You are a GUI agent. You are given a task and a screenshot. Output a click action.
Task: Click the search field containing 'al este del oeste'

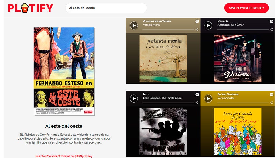(106, 8)
